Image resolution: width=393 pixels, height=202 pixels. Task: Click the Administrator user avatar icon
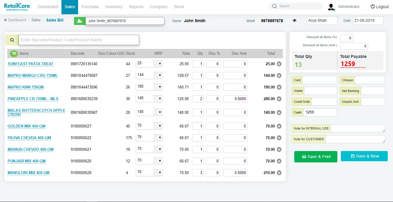331,7
